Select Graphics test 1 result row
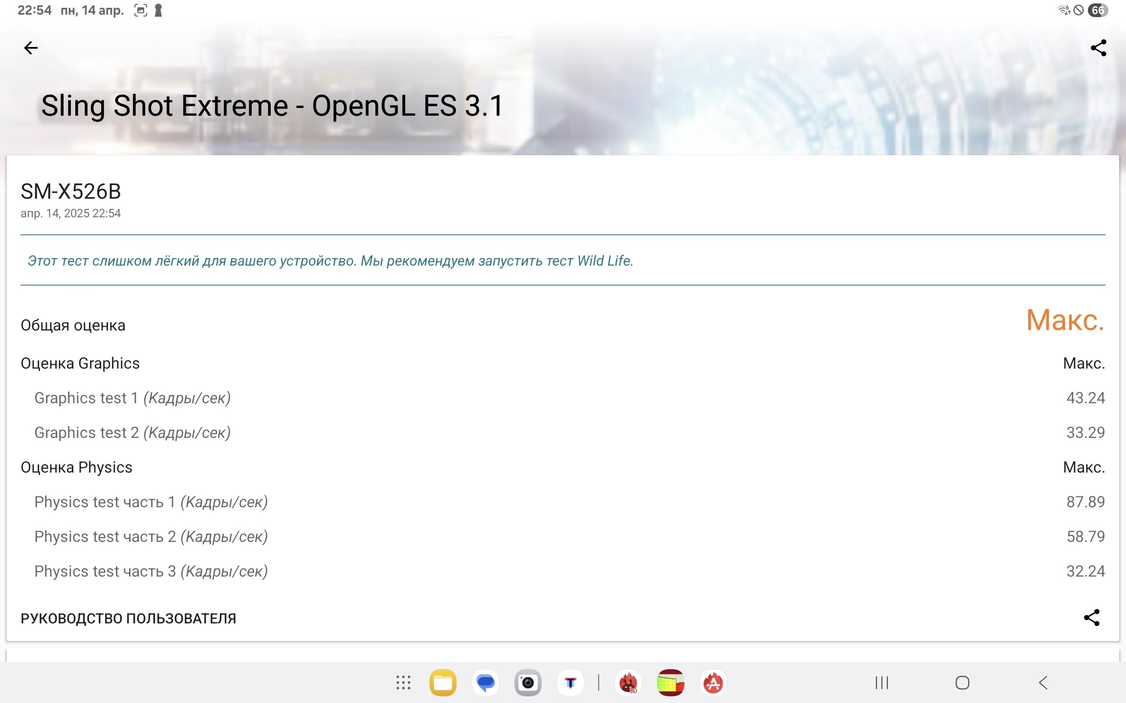Image resolution: width=1126 pixels, height=703 pixels. 563,398
